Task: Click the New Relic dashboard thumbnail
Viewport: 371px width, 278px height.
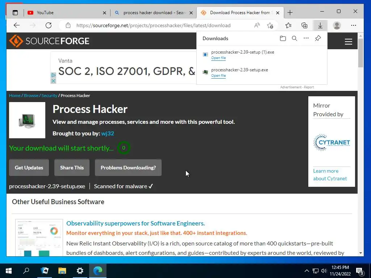Action: (39, 237)
